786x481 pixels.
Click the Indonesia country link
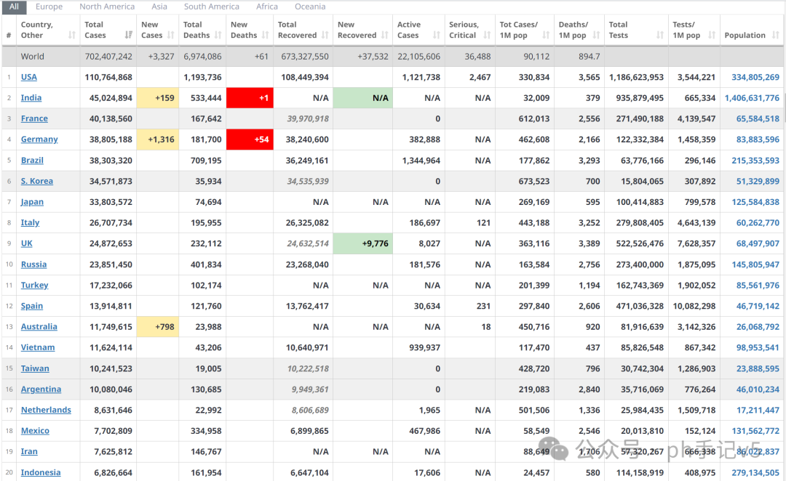click(x=41, y=472)
